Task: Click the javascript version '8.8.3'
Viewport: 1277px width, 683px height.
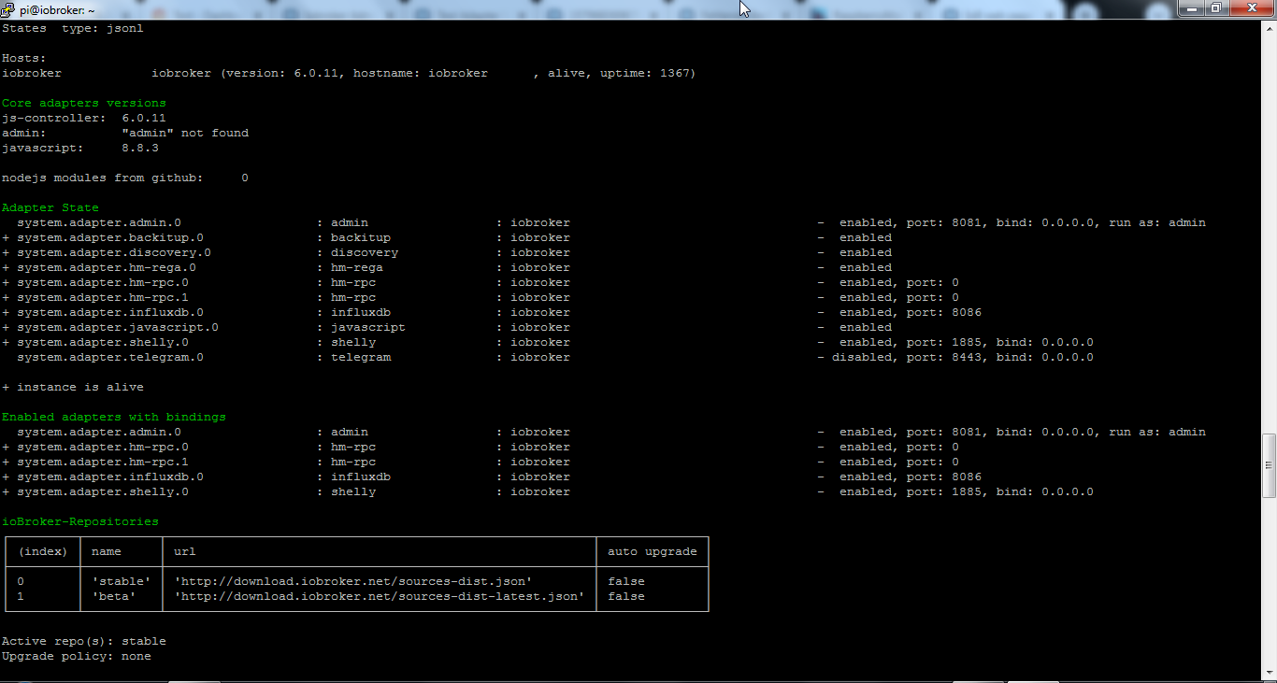Action: (x=140, y=148)
